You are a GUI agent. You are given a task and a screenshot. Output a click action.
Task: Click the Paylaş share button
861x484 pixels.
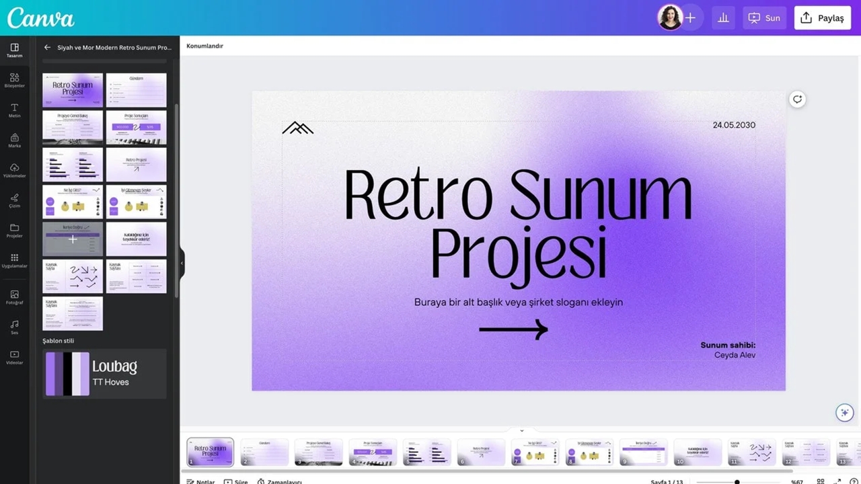click(x=822, y=18)
